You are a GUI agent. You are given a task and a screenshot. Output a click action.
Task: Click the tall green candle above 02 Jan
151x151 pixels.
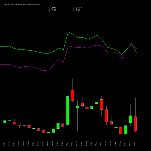[x=68, y=111]
